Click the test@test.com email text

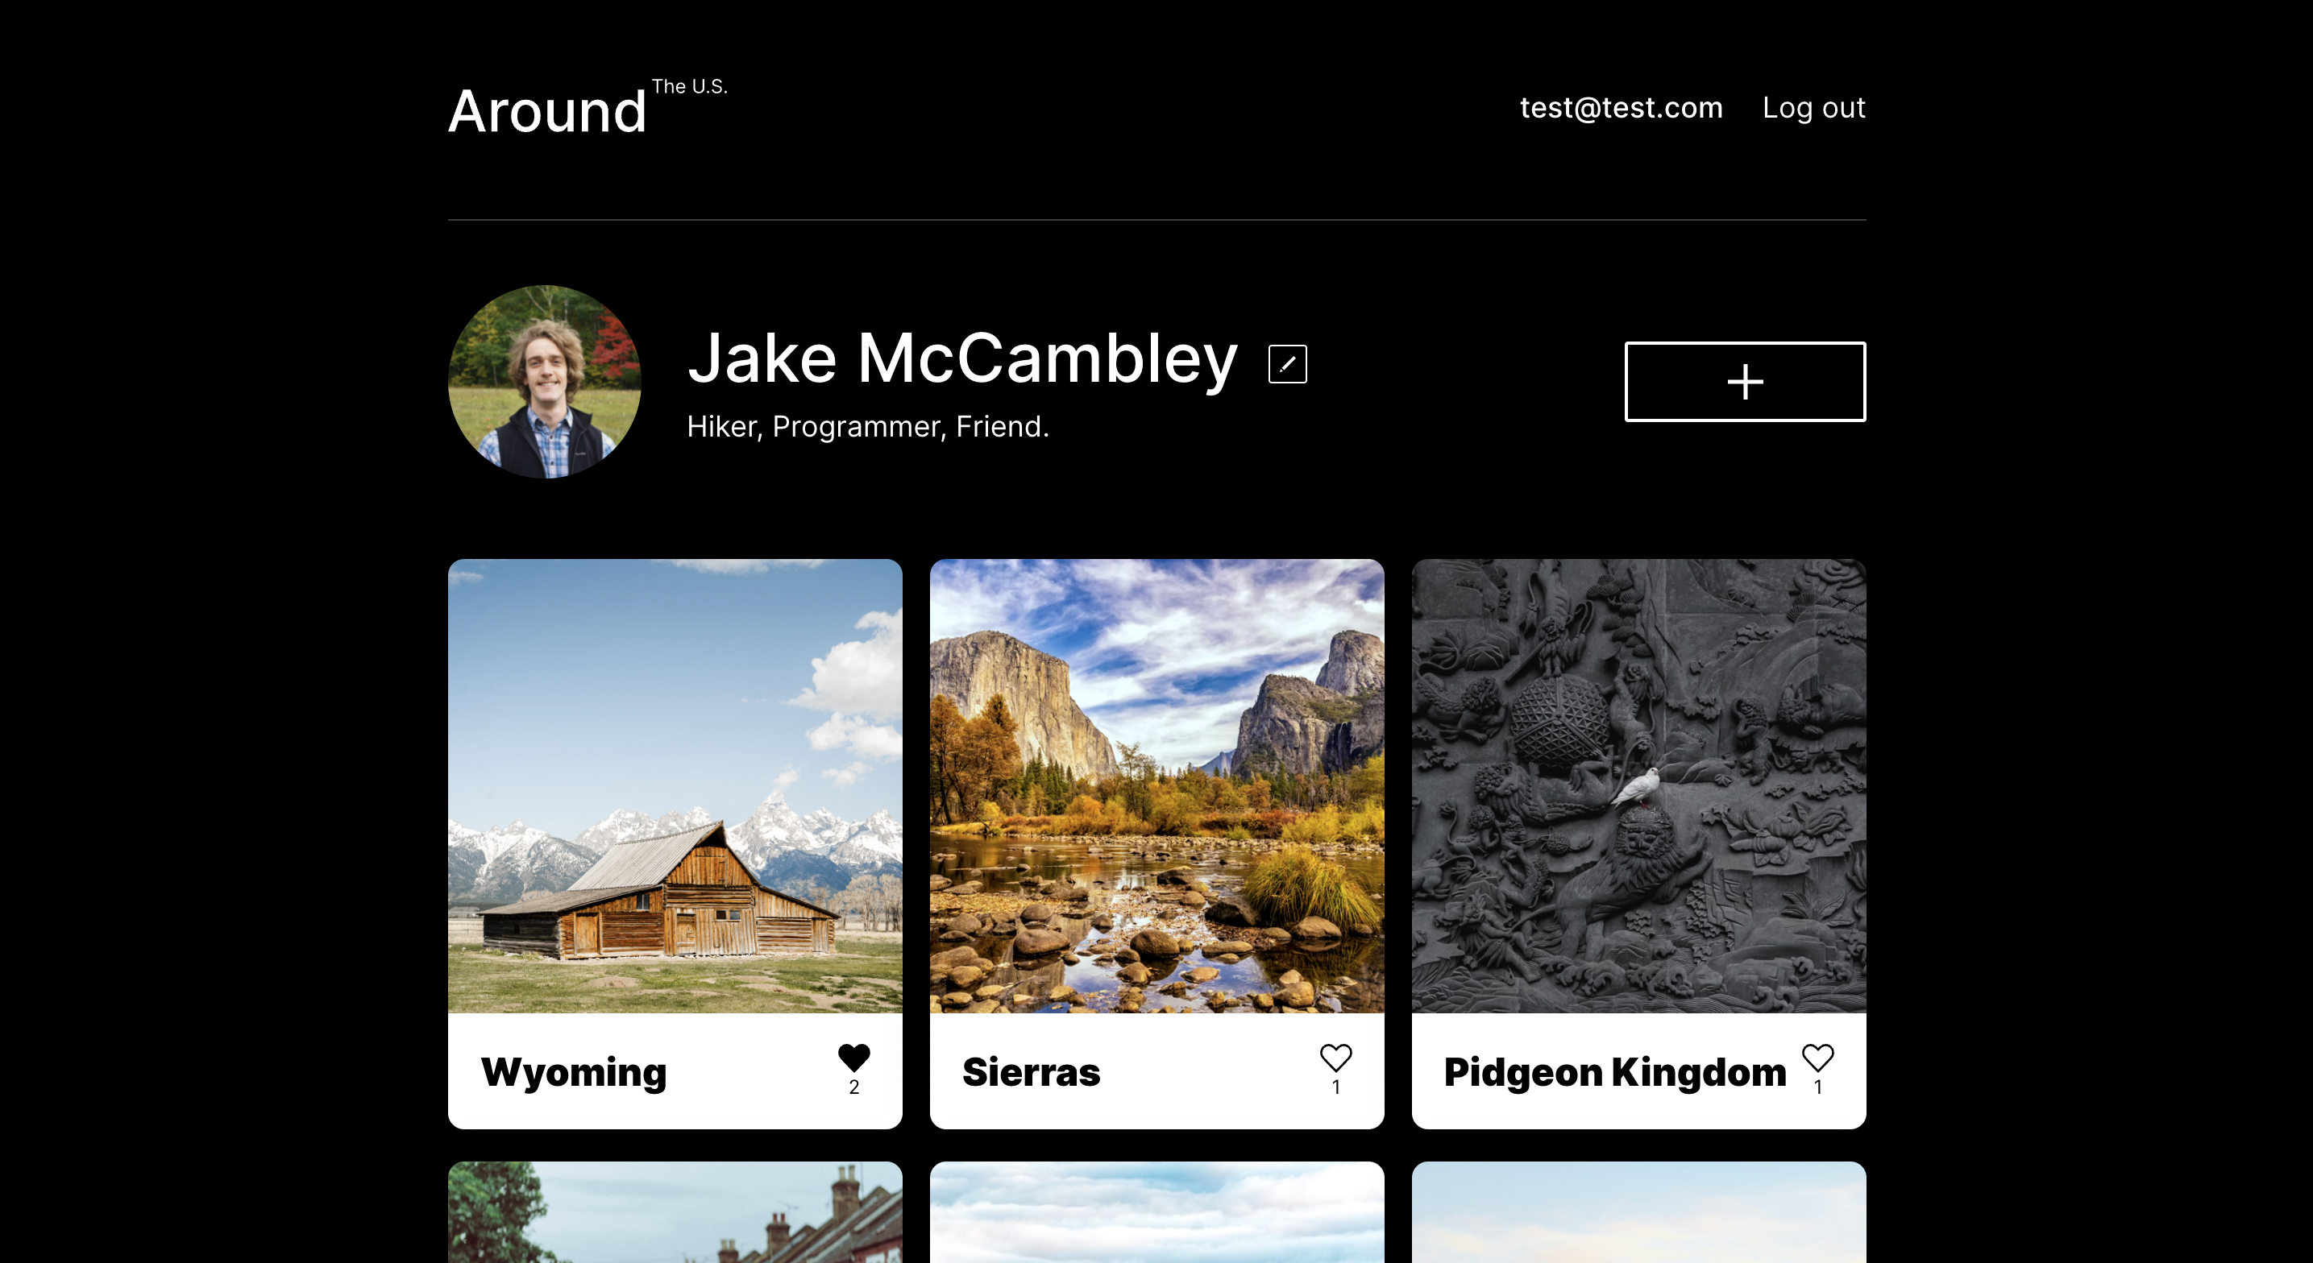1620,108
